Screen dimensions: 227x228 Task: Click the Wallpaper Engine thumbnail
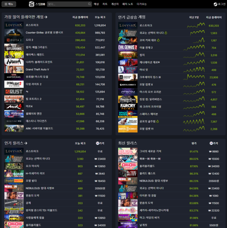click(x=14, y=114)
